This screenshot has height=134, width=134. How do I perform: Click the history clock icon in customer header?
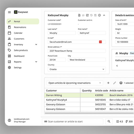[x=91, y=15]
